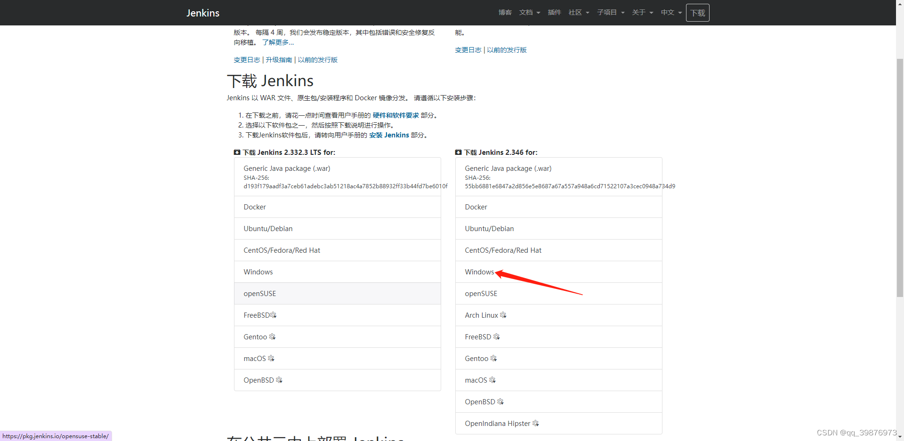The height and width of the screenshot is (441, 904).
Task: Expand the 子项目 dropdown menu
Action: [611, 12]
